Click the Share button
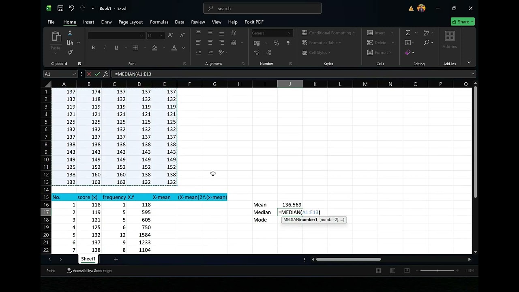 pos(463,22)
